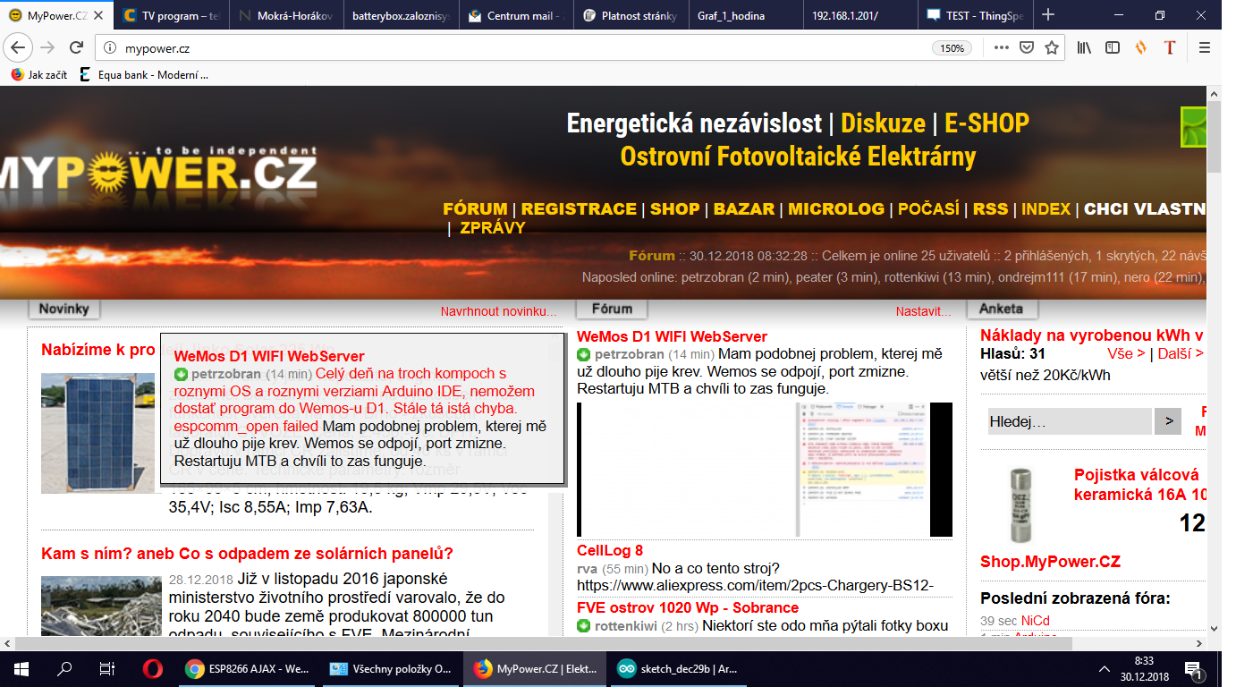Switch to Arduino sketch_dec29b taskbar window

click(680, 668)
